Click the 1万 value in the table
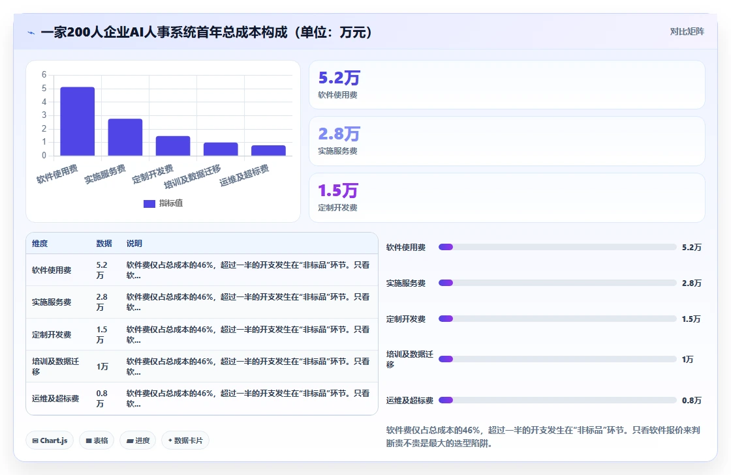 click(x=102, y=367)
